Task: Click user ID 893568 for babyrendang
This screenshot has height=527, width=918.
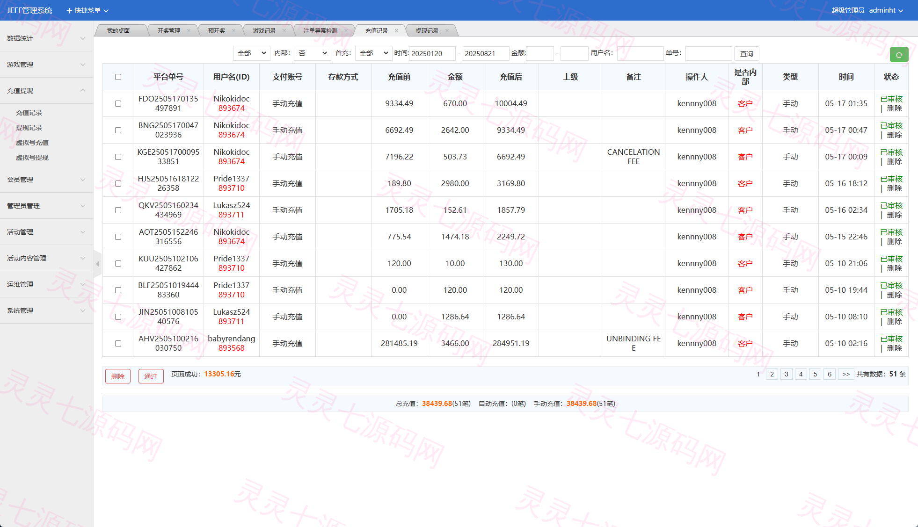Action: point(231,348)
